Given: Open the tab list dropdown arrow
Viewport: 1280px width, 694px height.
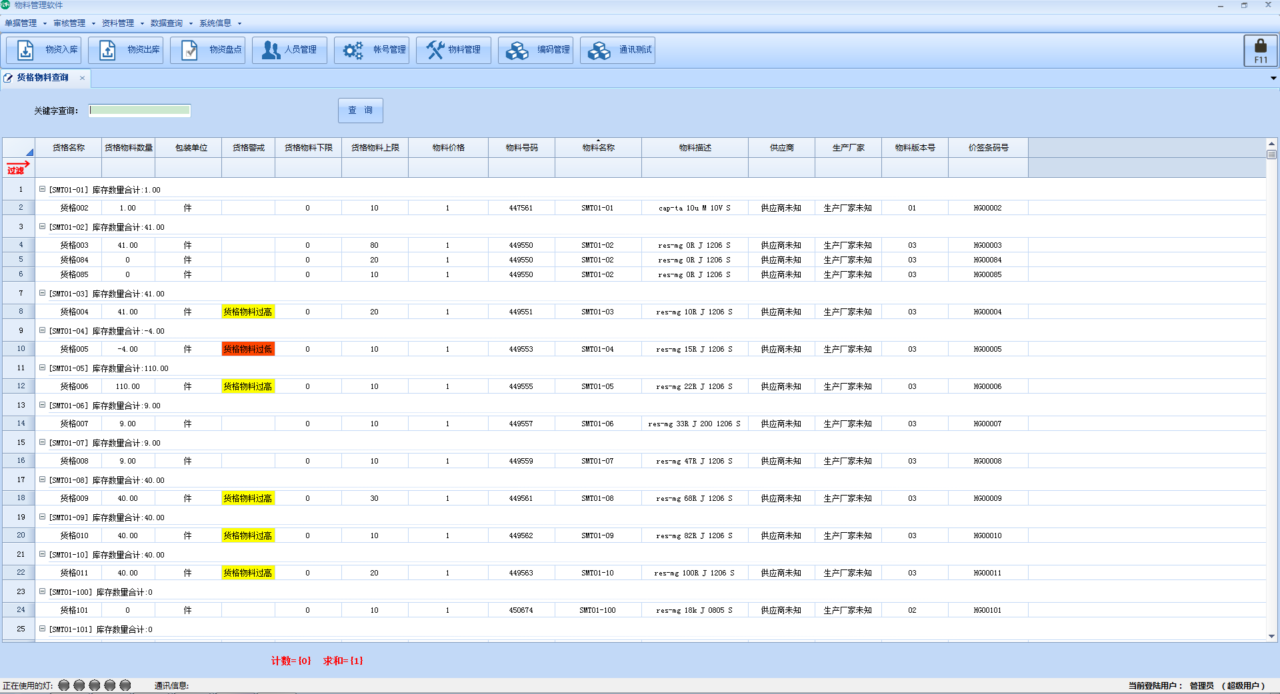Looking at the screenshot, I should (x=1273, y=78).
